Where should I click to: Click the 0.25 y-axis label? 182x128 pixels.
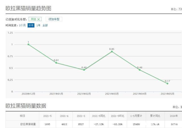(x=10, y=80)
